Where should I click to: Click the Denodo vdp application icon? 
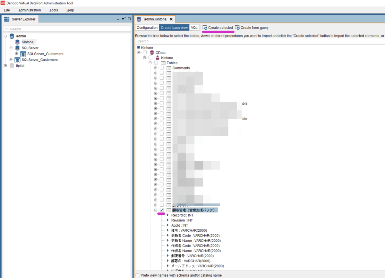(x=3, y=3)
